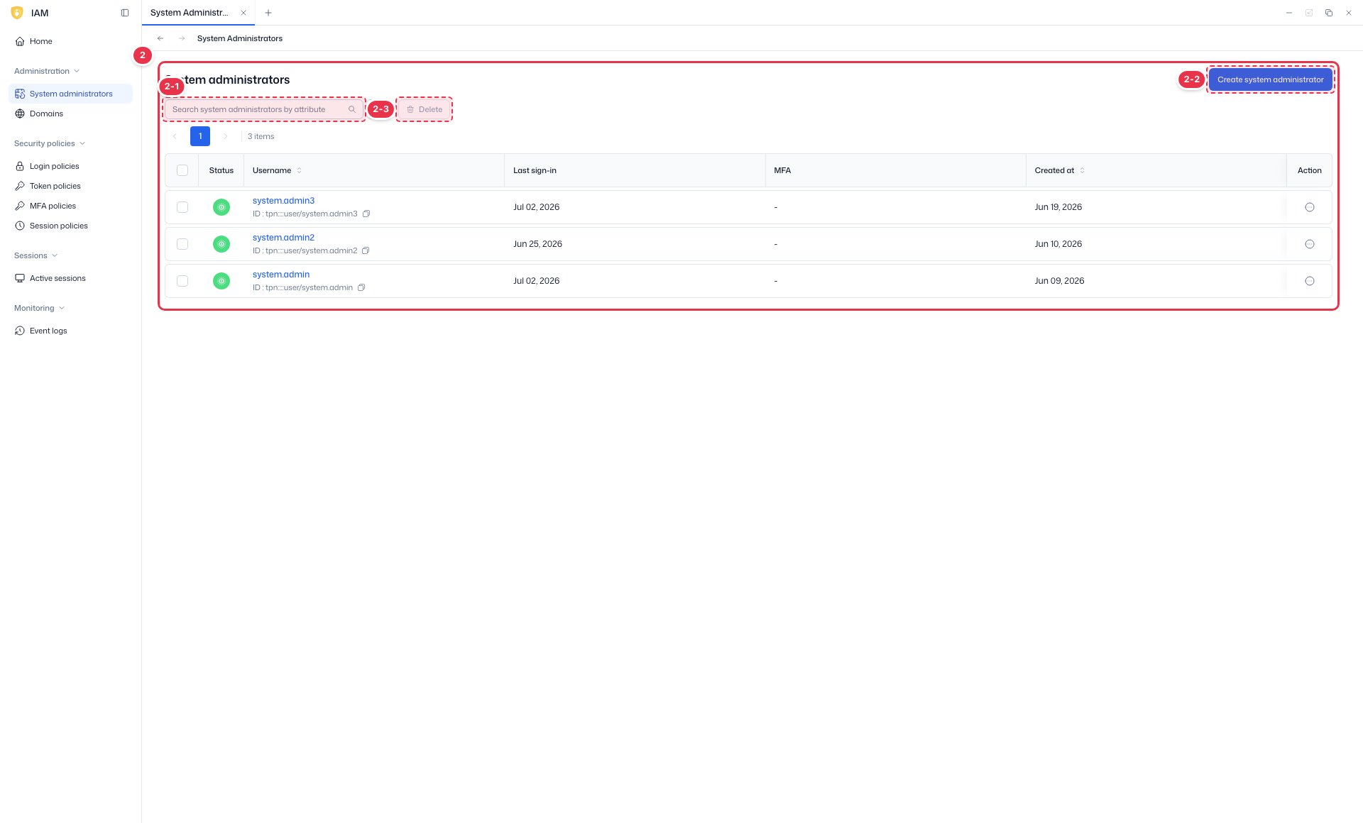Tick checkbox for system.admin3 row
Viewport: 1363px width, 823px height.
[x=182, y=207]
